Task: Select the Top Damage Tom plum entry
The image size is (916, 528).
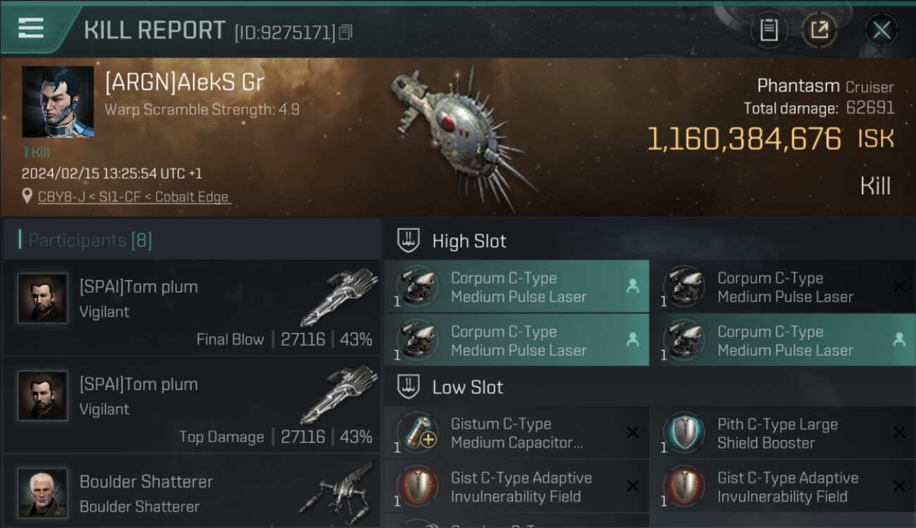Action: click(x=192, y=406)
